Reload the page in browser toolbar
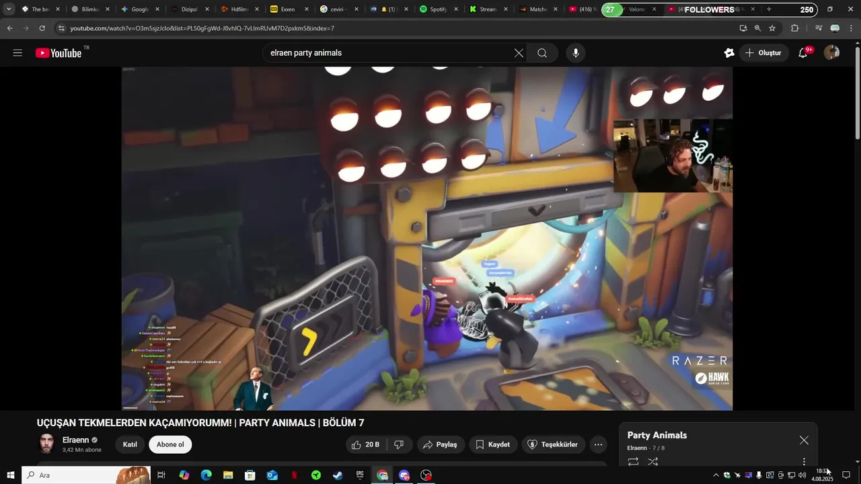The width and height of the screenshot is (861, 484). pos(42,28)
